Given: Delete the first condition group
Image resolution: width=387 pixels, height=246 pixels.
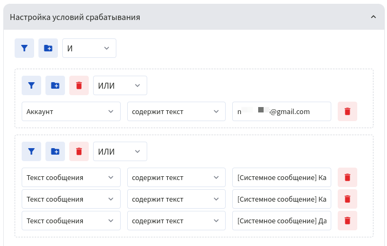Looking at the screenshot, I should (x=79, y=85).
